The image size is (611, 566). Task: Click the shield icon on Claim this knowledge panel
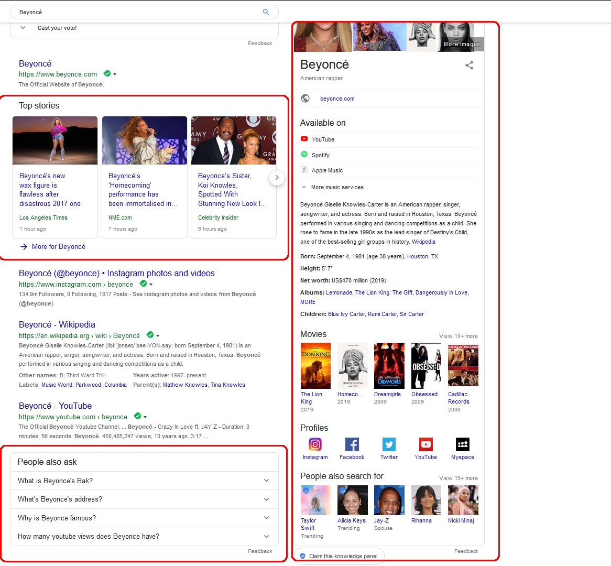pos(303,556)
